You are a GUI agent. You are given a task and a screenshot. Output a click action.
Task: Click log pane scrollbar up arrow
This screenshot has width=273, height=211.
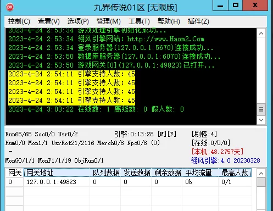click(261, 34)
